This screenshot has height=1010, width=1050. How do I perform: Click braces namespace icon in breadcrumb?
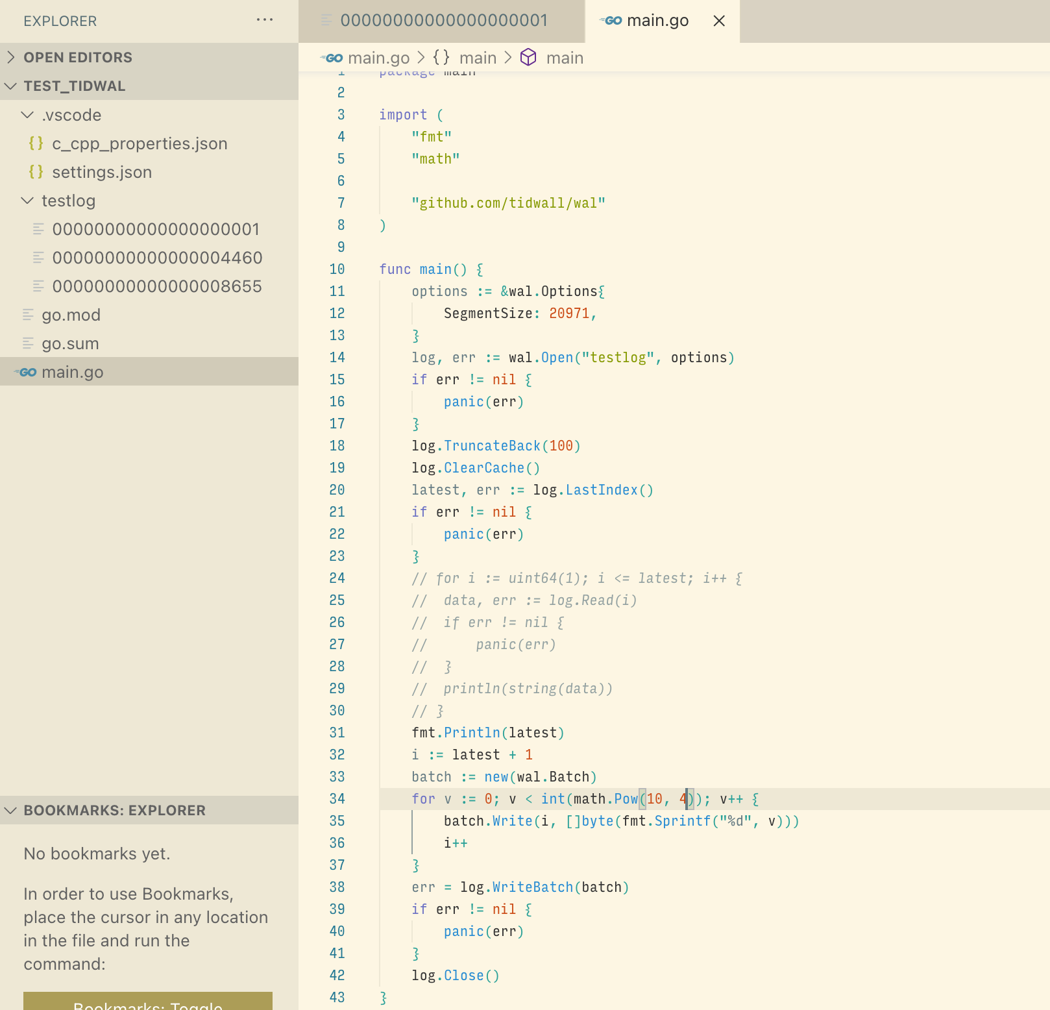(x=441, y=58)
